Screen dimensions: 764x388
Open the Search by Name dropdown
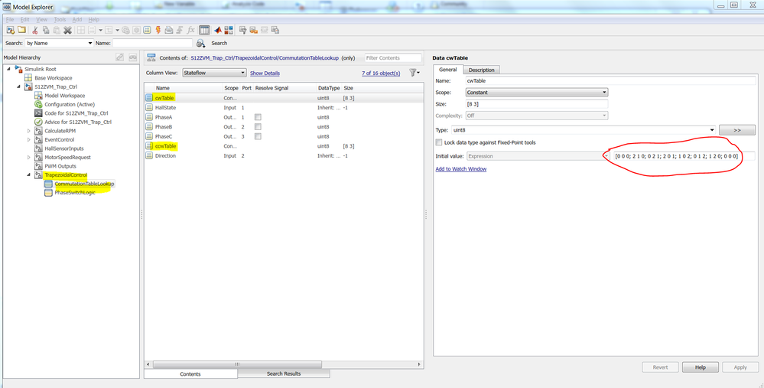(x=59, y=44)
